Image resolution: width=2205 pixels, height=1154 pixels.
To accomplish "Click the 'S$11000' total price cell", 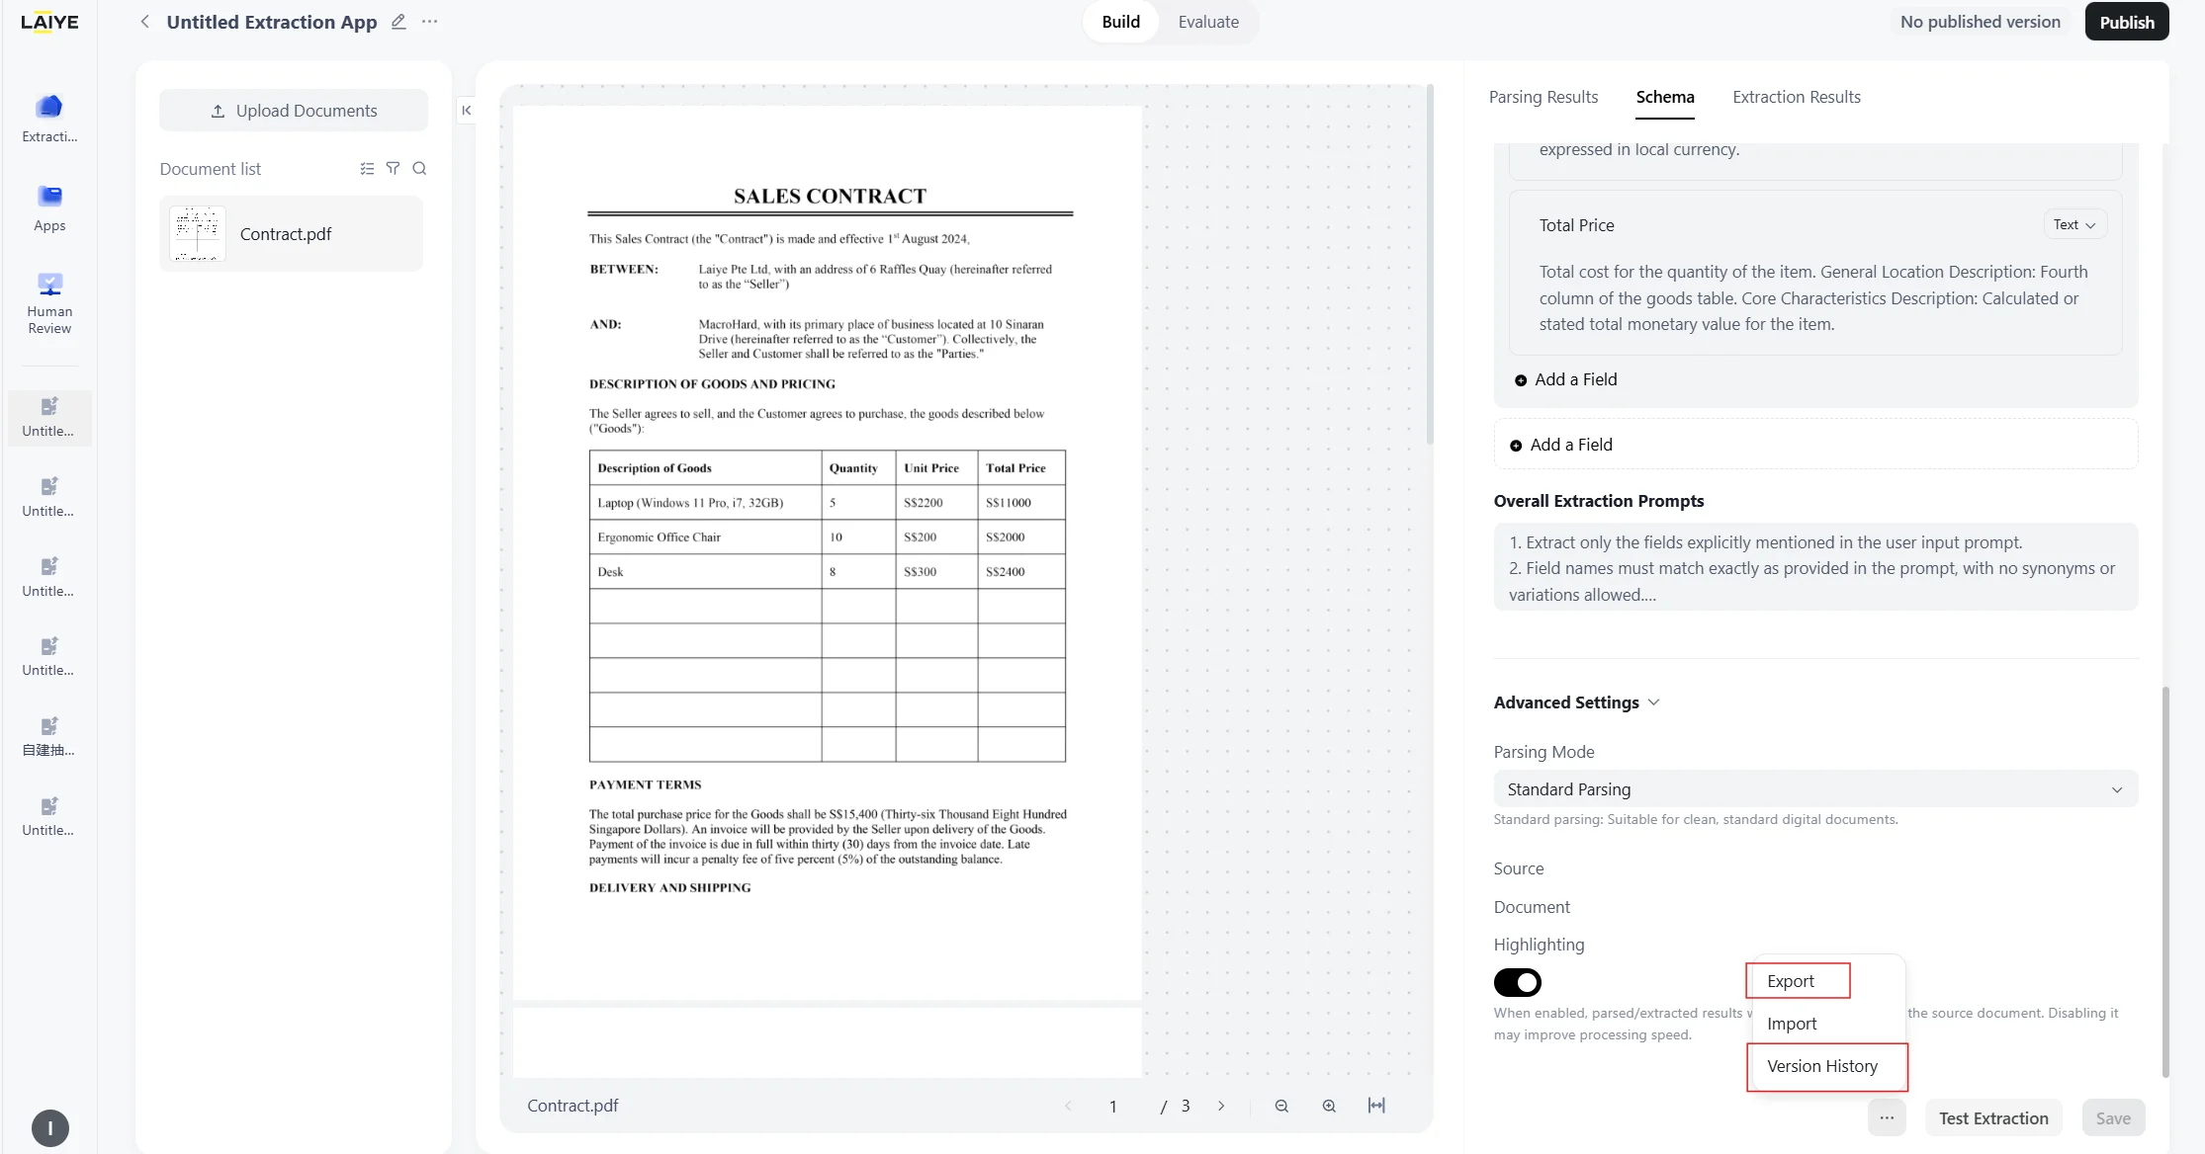I will pos(1008,503).
